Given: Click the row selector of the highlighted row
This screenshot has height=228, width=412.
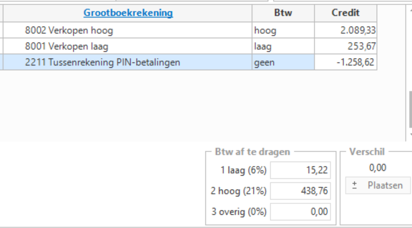Looking at the screenshot, I should [2, 62].
